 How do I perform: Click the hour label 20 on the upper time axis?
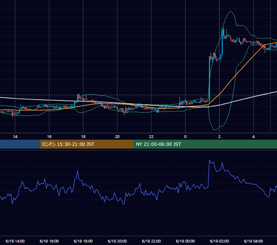[x=117, y=137]
